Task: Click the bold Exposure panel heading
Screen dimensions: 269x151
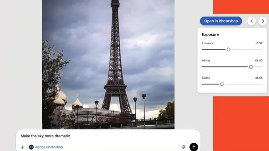Action: 210,34
